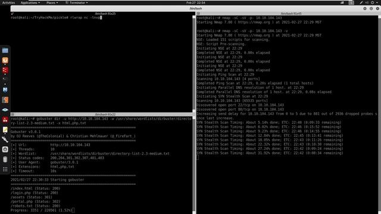
Task: Click Status codes 200,204,301,302,307,401,403
Action: tap(77, 158)
